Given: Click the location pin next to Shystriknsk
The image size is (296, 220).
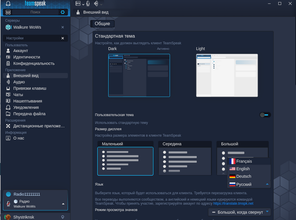Looking at the screenshot, I should coord(63,217).
